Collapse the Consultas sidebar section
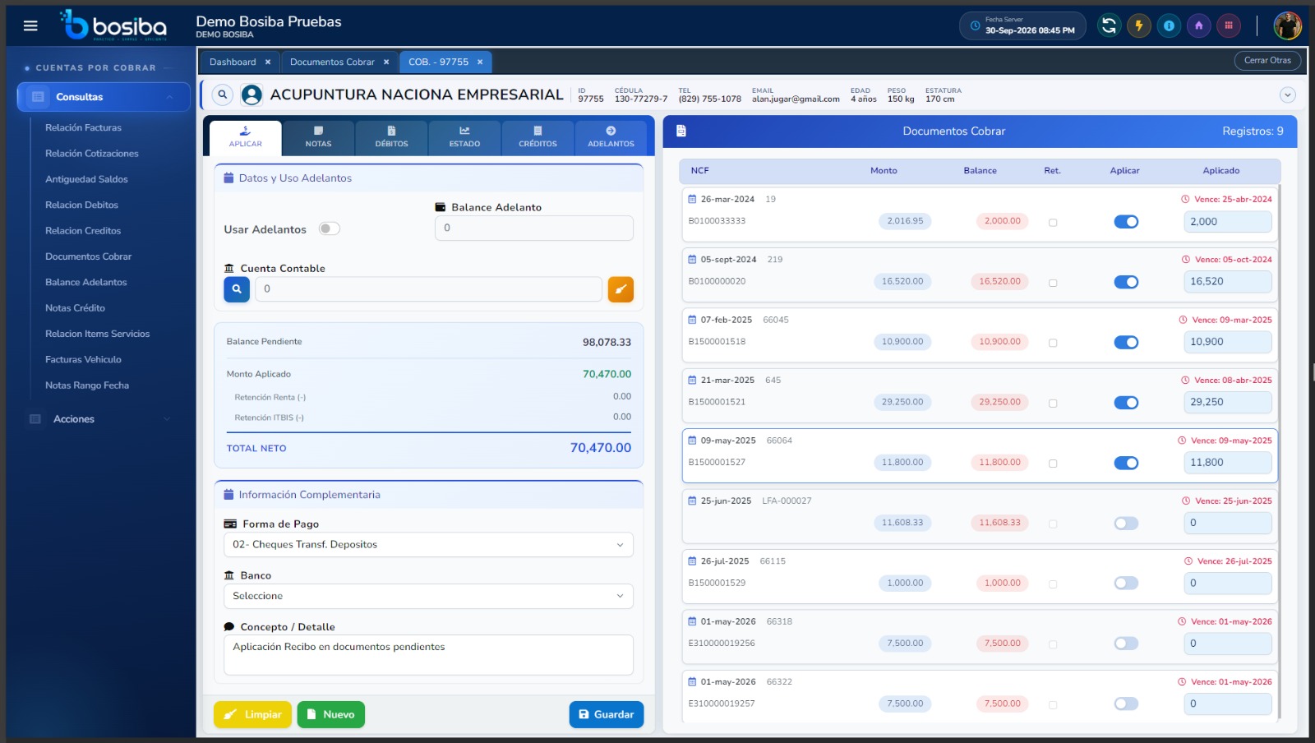The height and width of the screenshot is (743, 1315). click(x=104, y=97)
